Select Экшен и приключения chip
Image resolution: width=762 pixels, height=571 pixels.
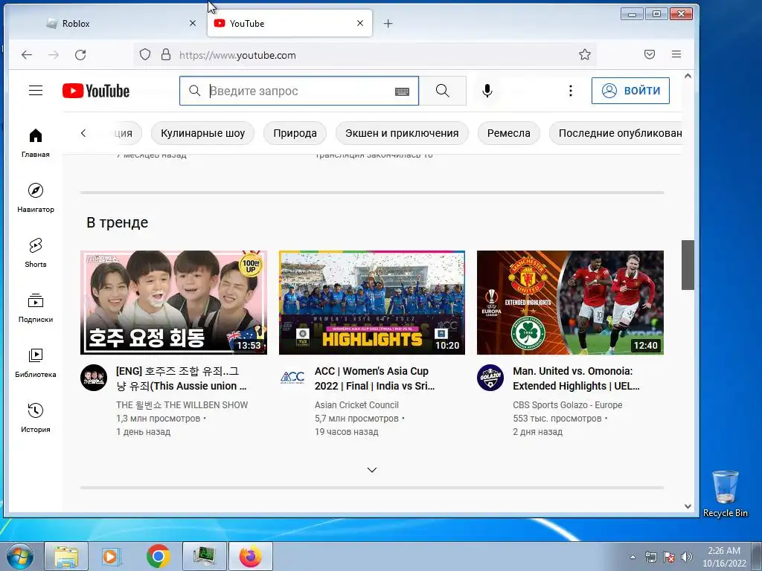point(402,133)
